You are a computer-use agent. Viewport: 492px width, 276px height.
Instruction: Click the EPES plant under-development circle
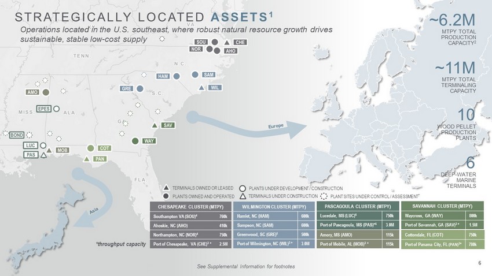(x=56, y=109)
